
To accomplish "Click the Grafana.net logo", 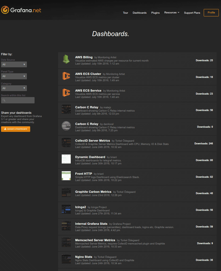I will pos(21,10).
